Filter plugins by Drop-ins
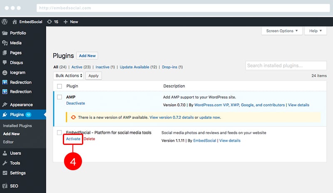Viewport: 333px width, 193px height. (169, 67)
